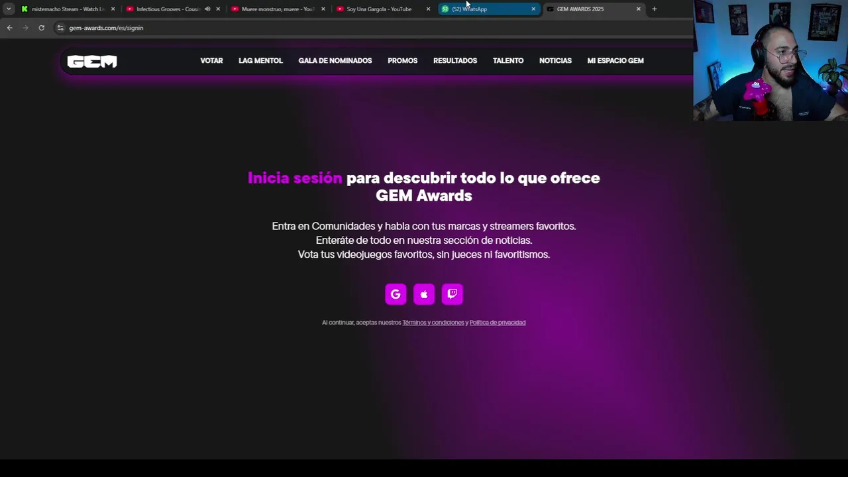Open the TALENTO navigation item

(508, 61)
